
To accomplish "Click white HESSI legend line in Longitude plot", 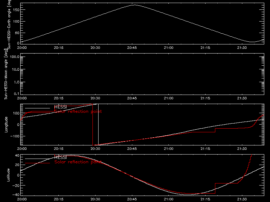I will click(x=37, y=108).
